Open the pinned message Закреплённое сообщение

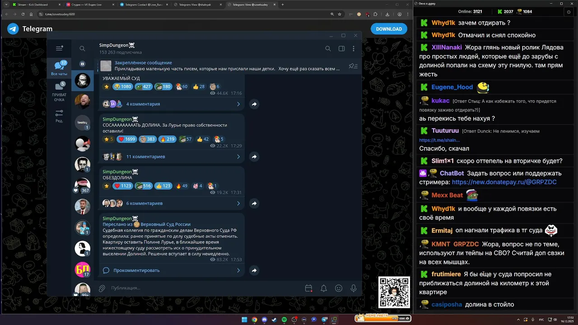click(x=227, y=66)
